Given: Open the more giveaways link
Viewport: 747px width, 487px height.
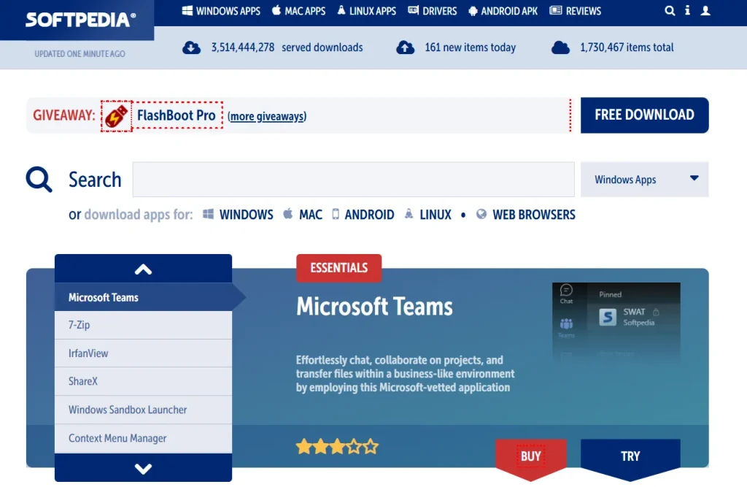Looking at the screenshot, I should point(267,116).
